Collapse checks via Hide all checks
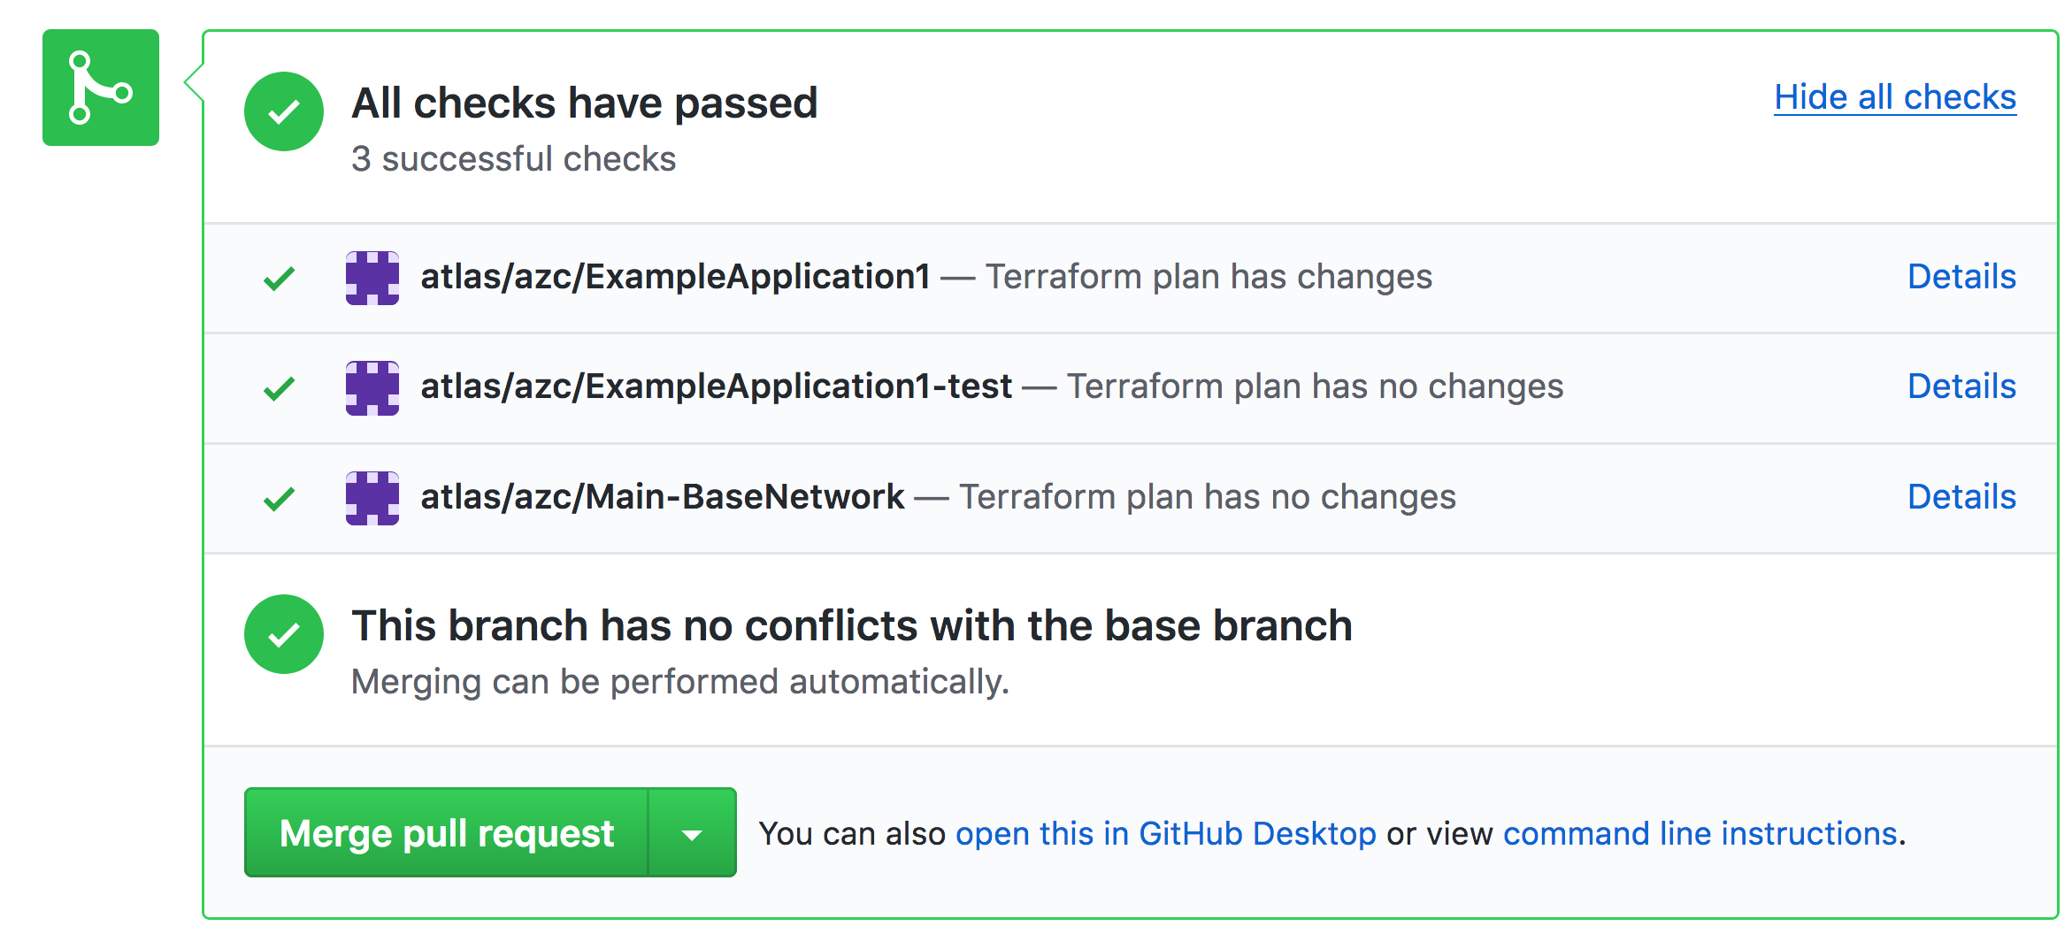 tap(1894, 97)
